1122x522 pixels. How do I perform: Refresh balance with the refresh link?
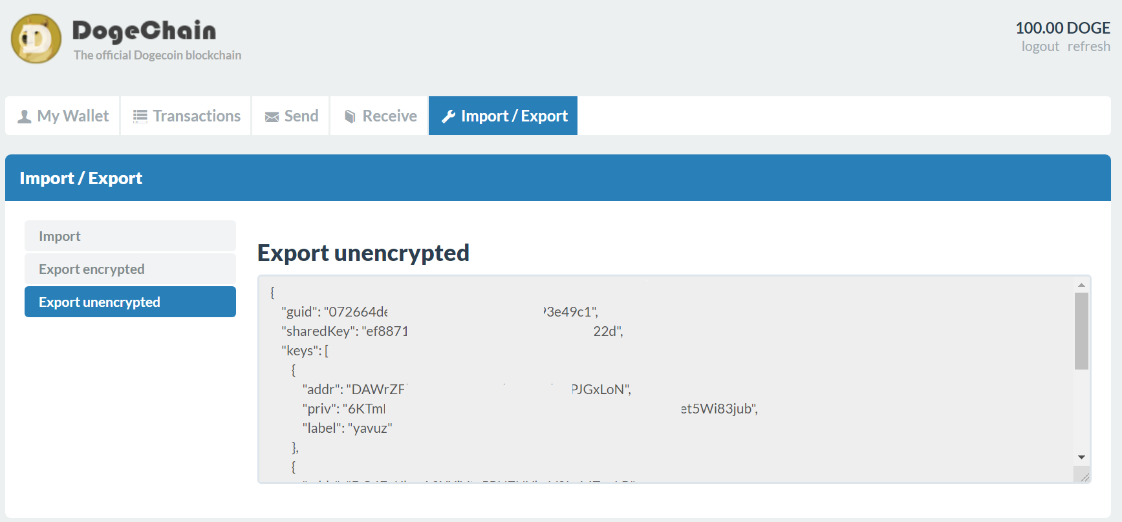coord(1088,47)
